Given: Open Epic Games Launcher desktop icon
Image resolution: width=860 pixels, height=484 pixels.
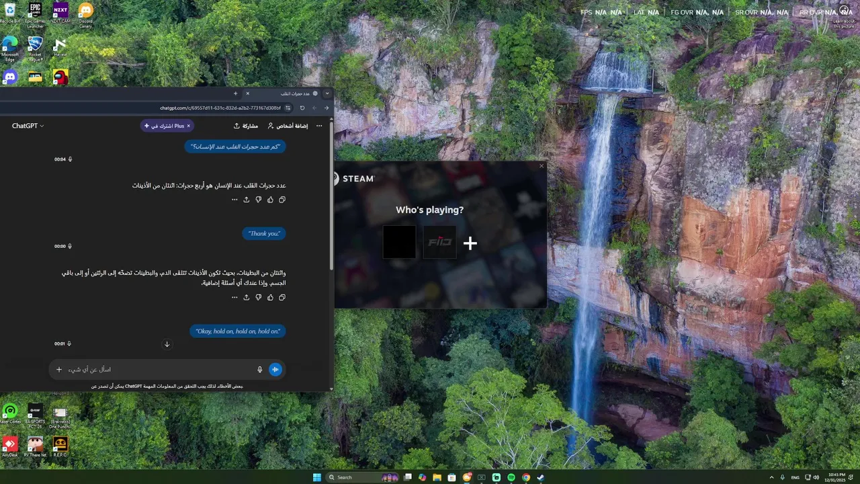Looking at the screenshot, I should pos(35,13).
